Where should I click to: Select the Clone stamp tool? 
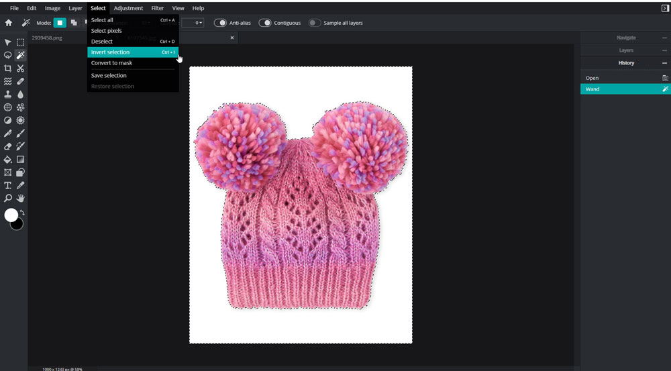tap(7, 95)
